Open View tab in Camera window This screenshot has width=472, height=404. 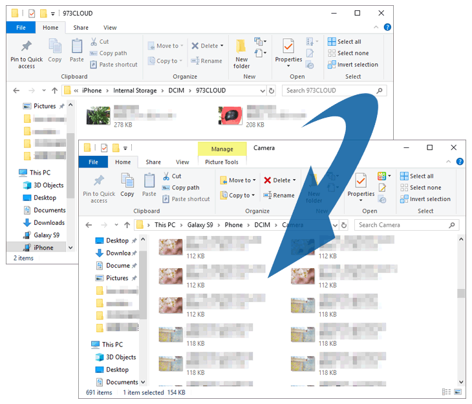[182, 162]
